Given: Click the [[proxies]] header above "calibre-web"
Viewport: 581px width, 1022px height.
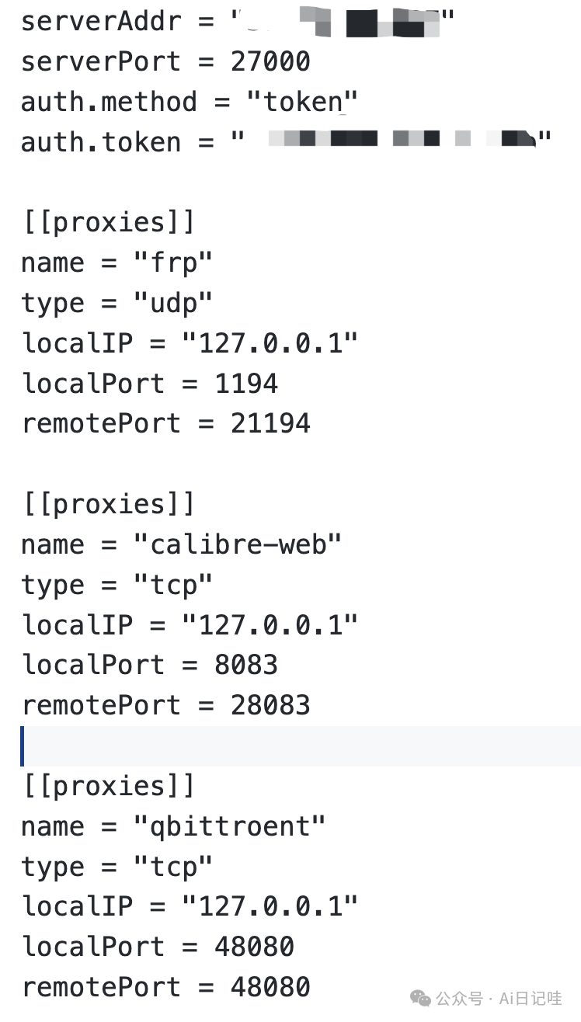Looking at the screenshot, I should 109,505.
